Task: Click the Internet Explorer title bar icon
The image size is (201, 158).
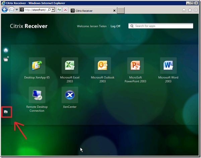Action: 3,3
